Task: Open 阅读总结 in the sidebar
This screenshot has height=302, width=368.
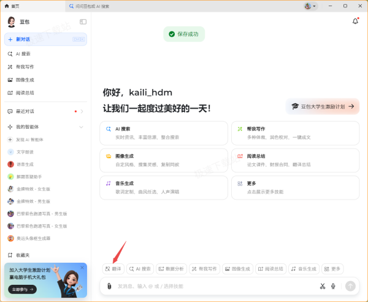Action: coord(45,93)
